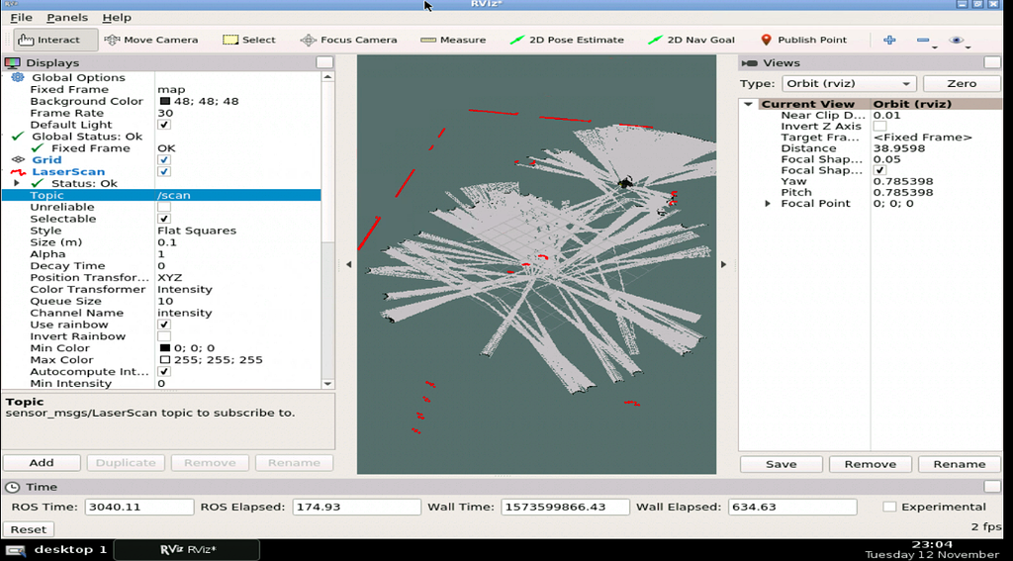Click the Zero view button
The height and width of the screenshot is (561, 1013).
pos(962,83)
